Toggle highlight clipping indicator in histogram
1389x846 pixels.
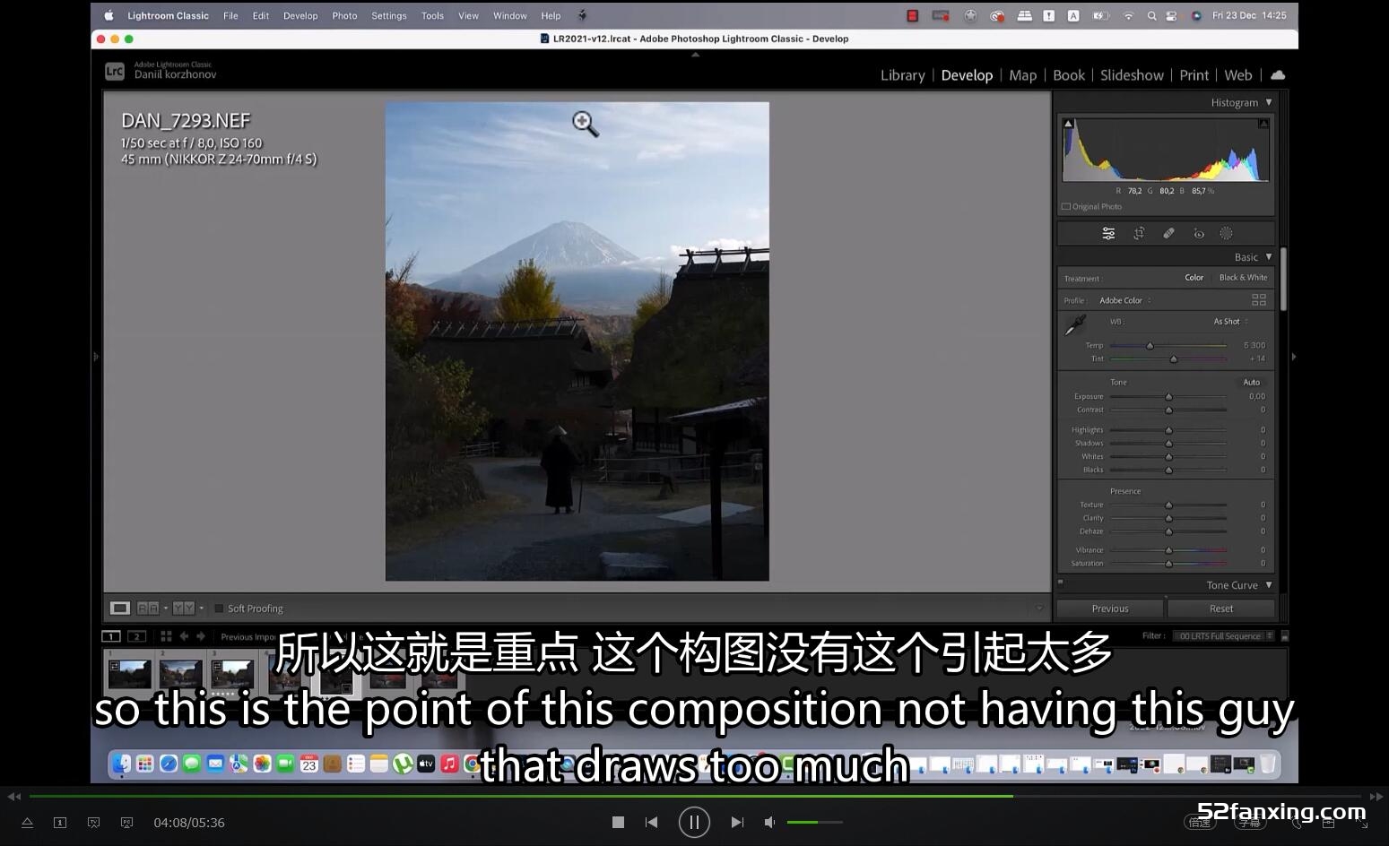(1263, 124)
